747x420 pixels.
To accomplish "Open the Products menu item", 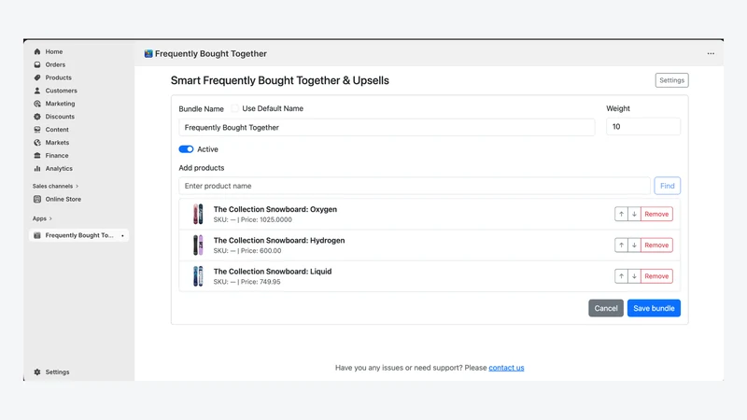I will [58, 77].
